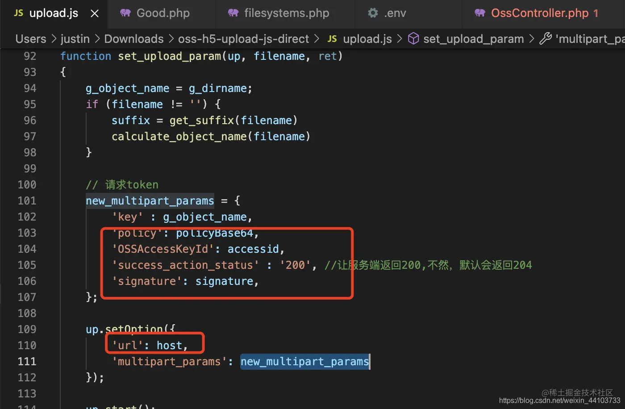Click g_object_name on line 102
Viewport: 625px width, 409px height.
[x=205, y=217]
